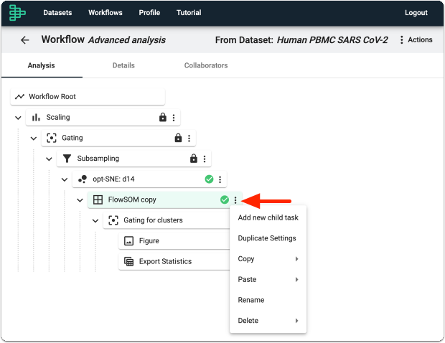The image size is (445, 343).
Task: Switch to the Analysis tab
Action: [42, 65]
